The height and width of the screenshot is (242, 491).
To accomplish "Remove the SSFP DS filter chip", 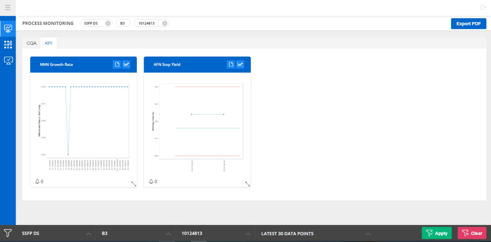I will tap(108, 23).
